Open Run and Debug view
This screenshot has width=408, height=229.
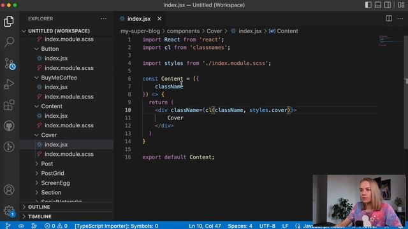click(x=9, y=84)
